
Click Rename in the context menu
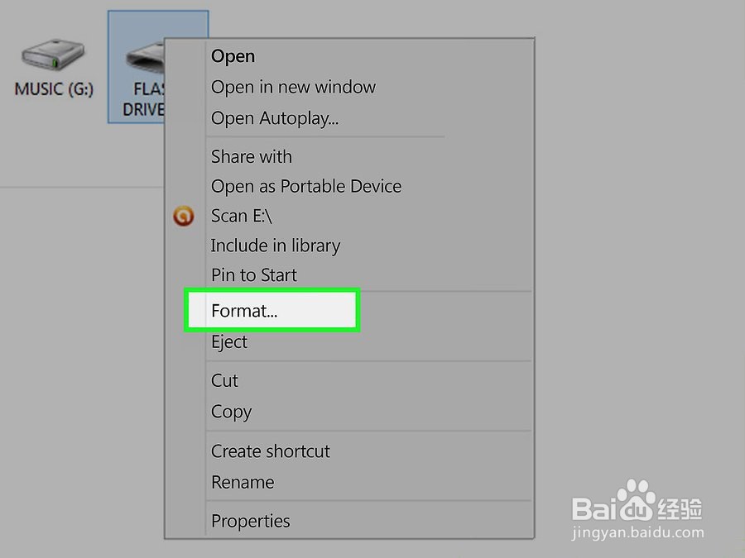click(242, 482)
